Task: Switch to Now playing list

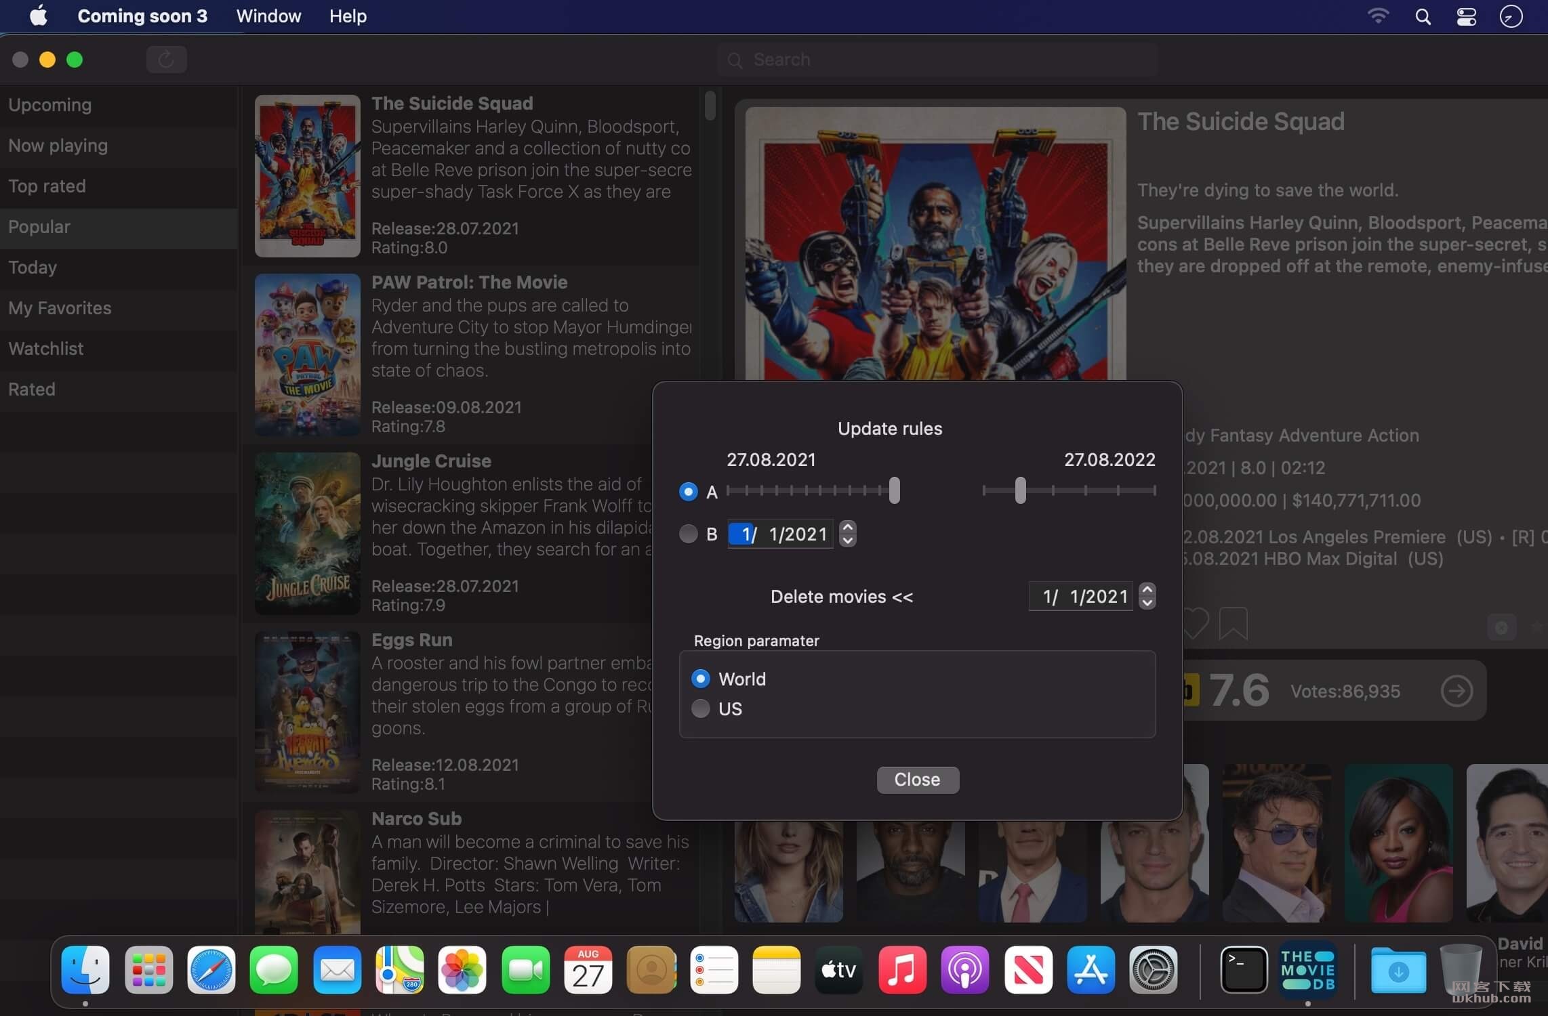Action: [x=119, y=146]
